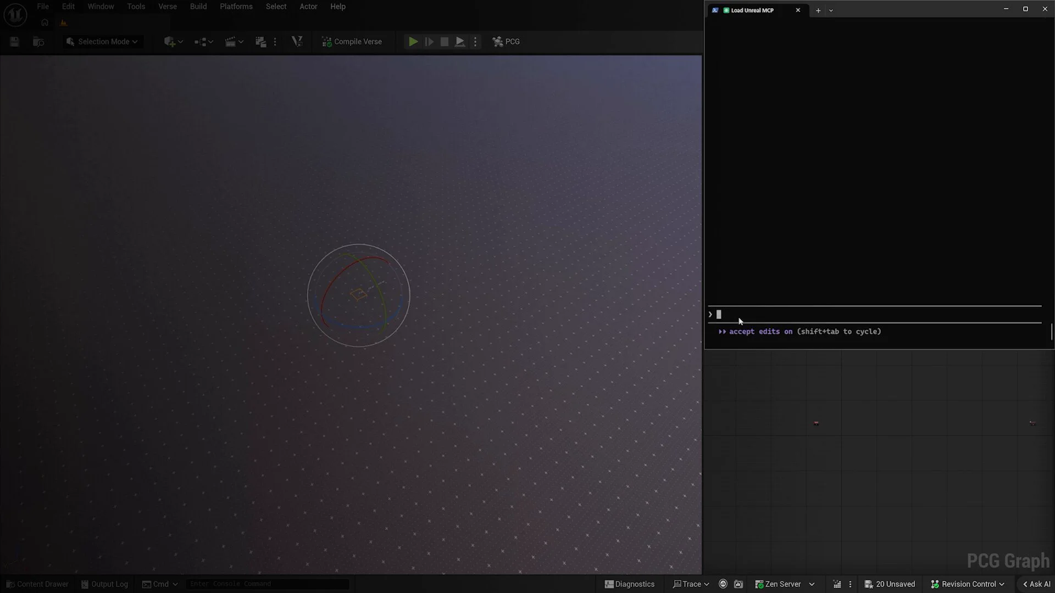Open the Cmd console type dropdown

click(x=160, y=584)
